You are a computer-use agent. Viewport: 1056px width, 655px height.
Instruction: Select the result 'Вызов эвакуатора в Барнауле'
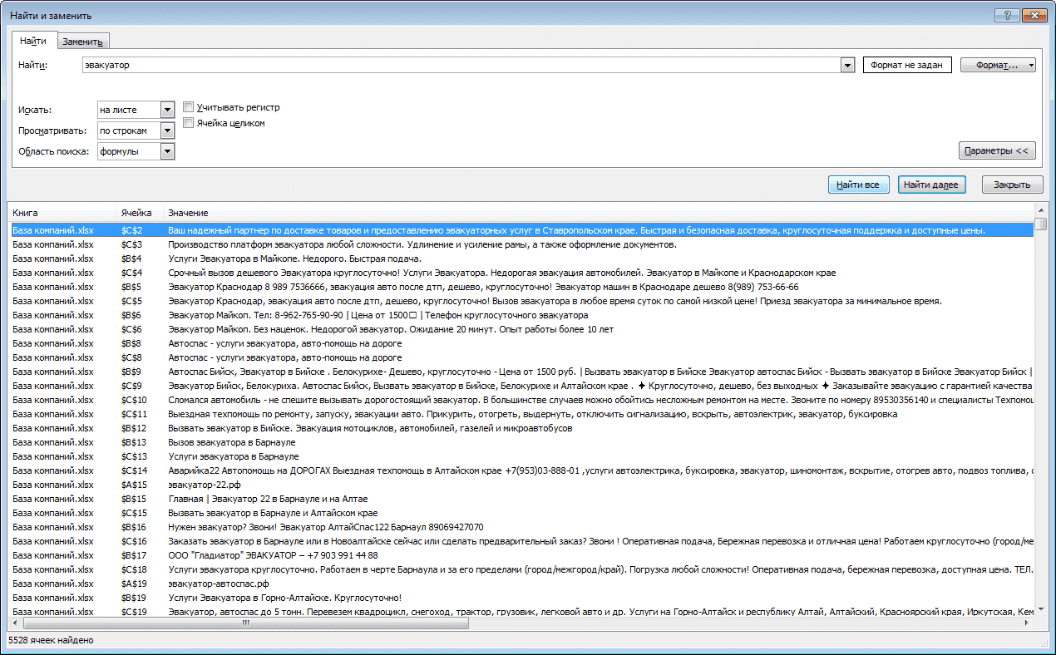point(521,442)
